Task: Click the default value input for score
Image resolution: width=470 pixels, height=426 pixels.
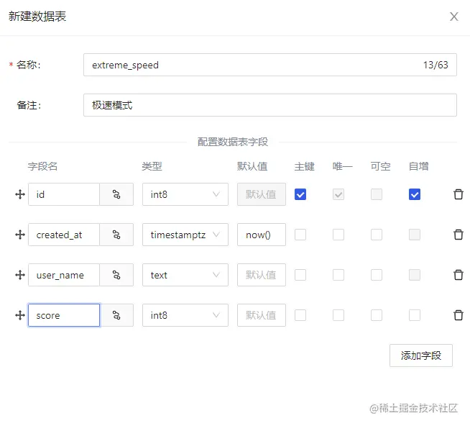Action: pos(262,315)
